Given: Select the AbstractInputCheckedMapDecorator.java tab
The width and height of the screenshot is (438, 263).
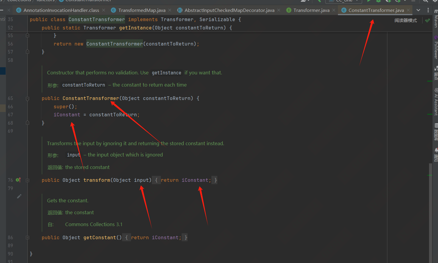Looking at the screenshot, I should [229, 10].
